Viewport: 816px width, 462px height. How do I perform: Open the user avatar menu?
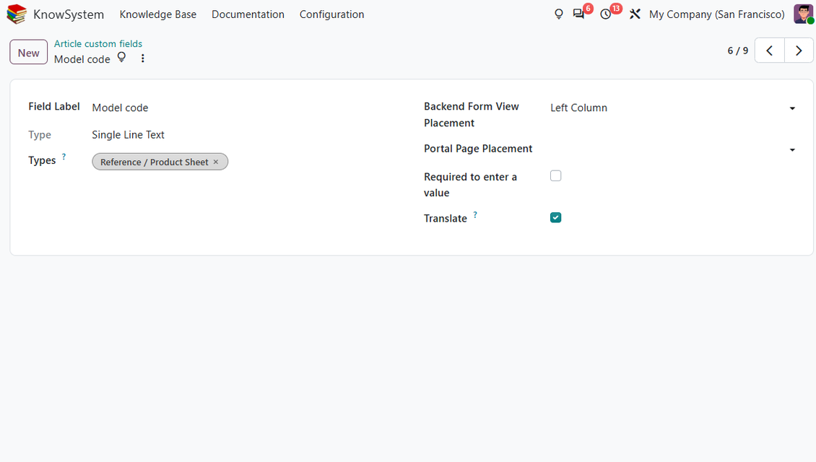click(x=804, y=14)
